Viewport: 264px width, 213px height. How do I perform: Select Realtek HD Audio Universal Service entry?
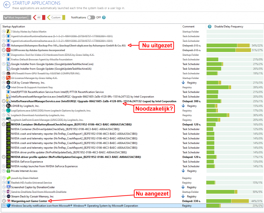[x=31, y=183]
